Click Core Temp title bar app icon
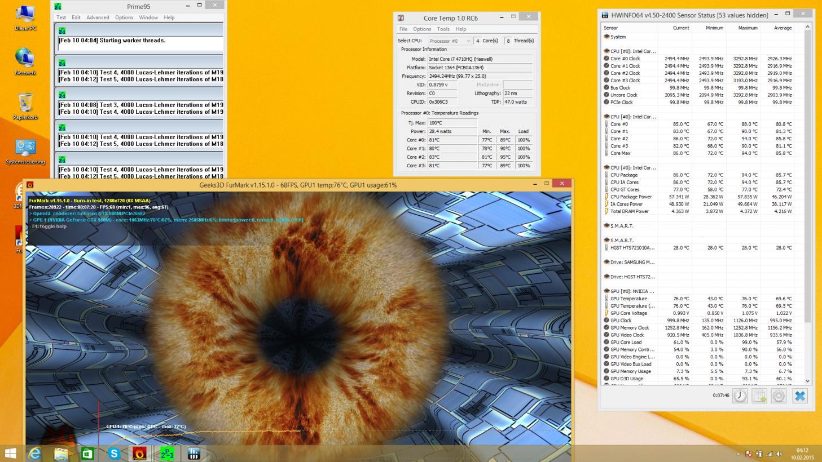 tap(401, 18)
